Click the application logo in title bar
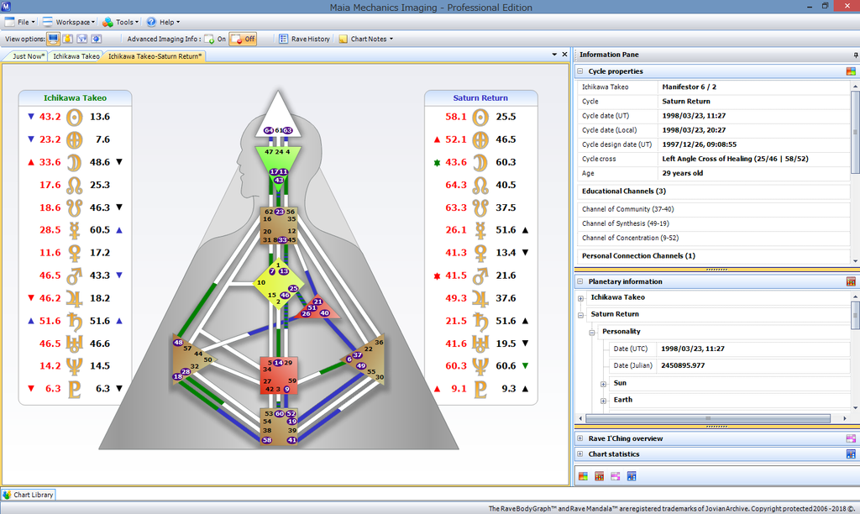 6,7
